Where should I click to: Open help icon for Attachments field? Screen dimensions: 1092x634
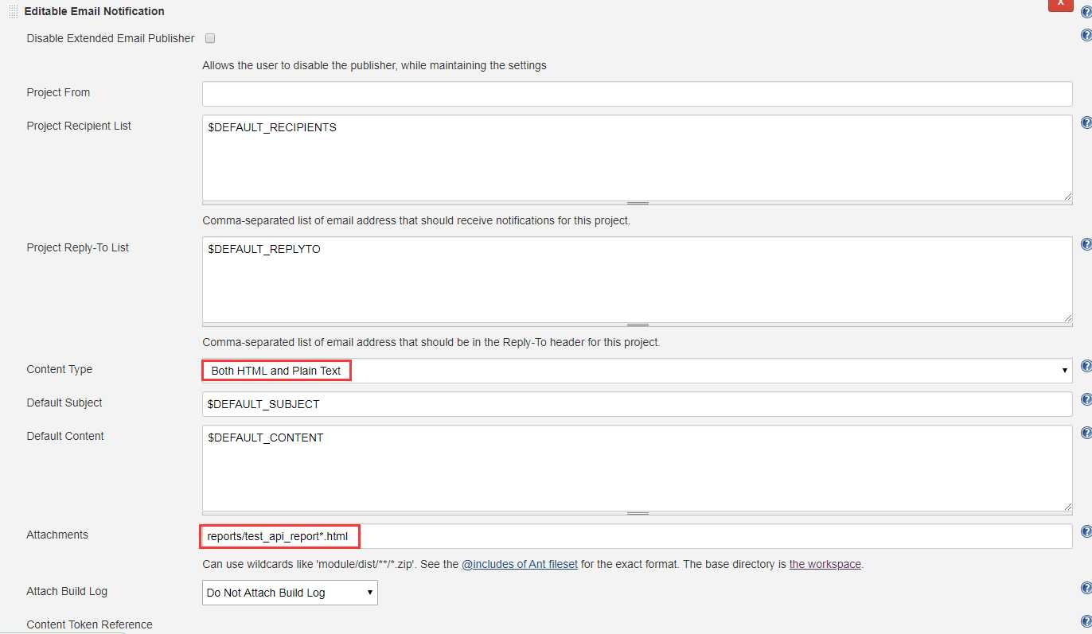(x=1086, y=532)
